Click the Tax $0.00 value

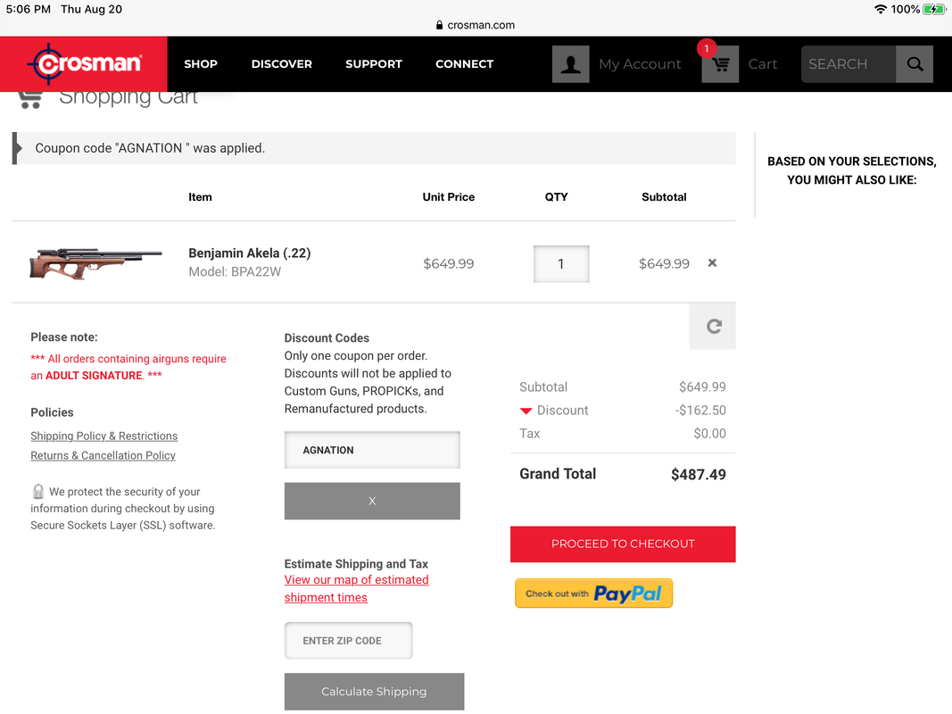click(709, 434)
